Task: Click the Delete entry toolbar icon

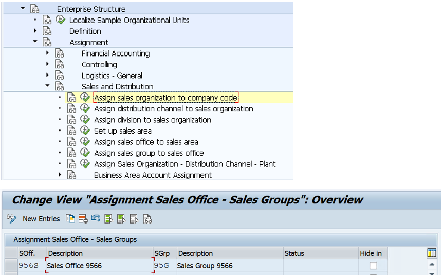Action: pyautogui.click(x=83, y=219)
